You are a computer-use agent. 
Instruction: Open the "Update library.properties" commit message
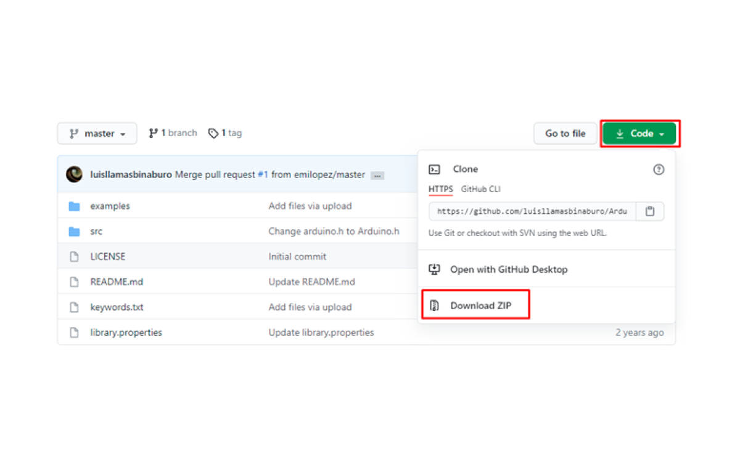point(321,333)
